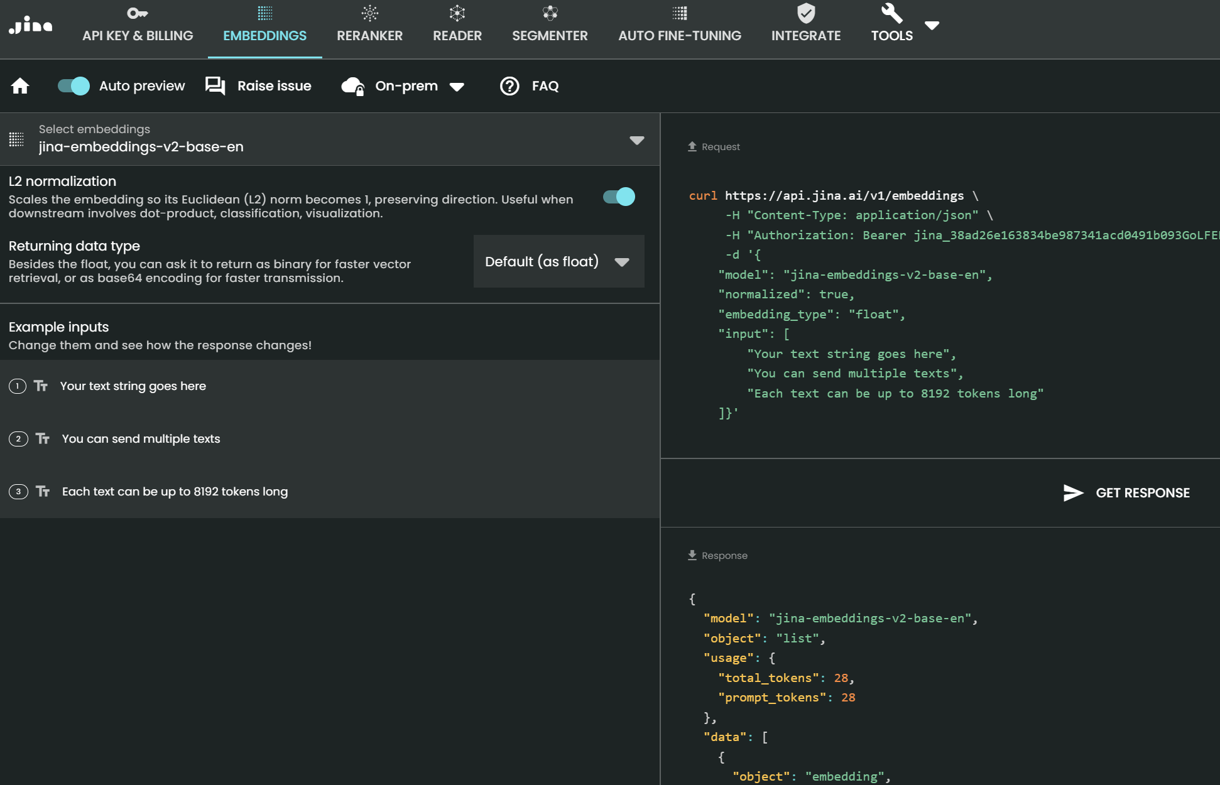Open the Select embeddings model dropdown
This screenshot has width=1220, height=785.
[x=330, y=139]
